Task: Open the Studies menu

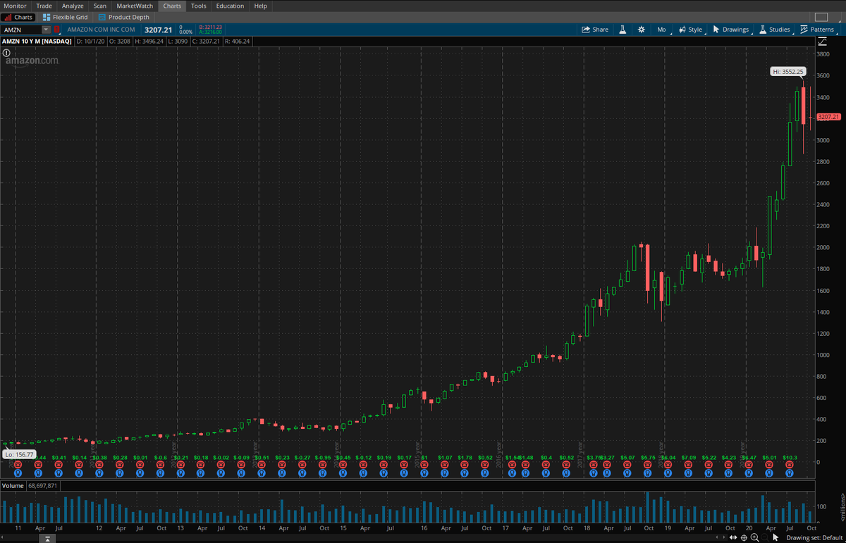Action: (775, 30)
